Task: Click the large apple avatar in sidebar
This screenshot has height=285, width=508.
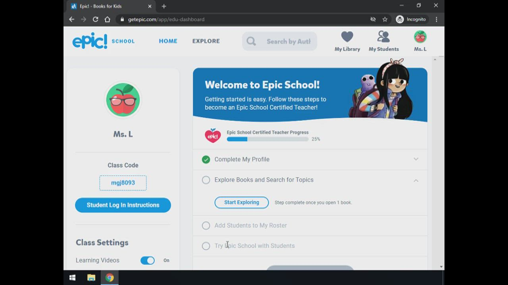Action: pos(123,100)
